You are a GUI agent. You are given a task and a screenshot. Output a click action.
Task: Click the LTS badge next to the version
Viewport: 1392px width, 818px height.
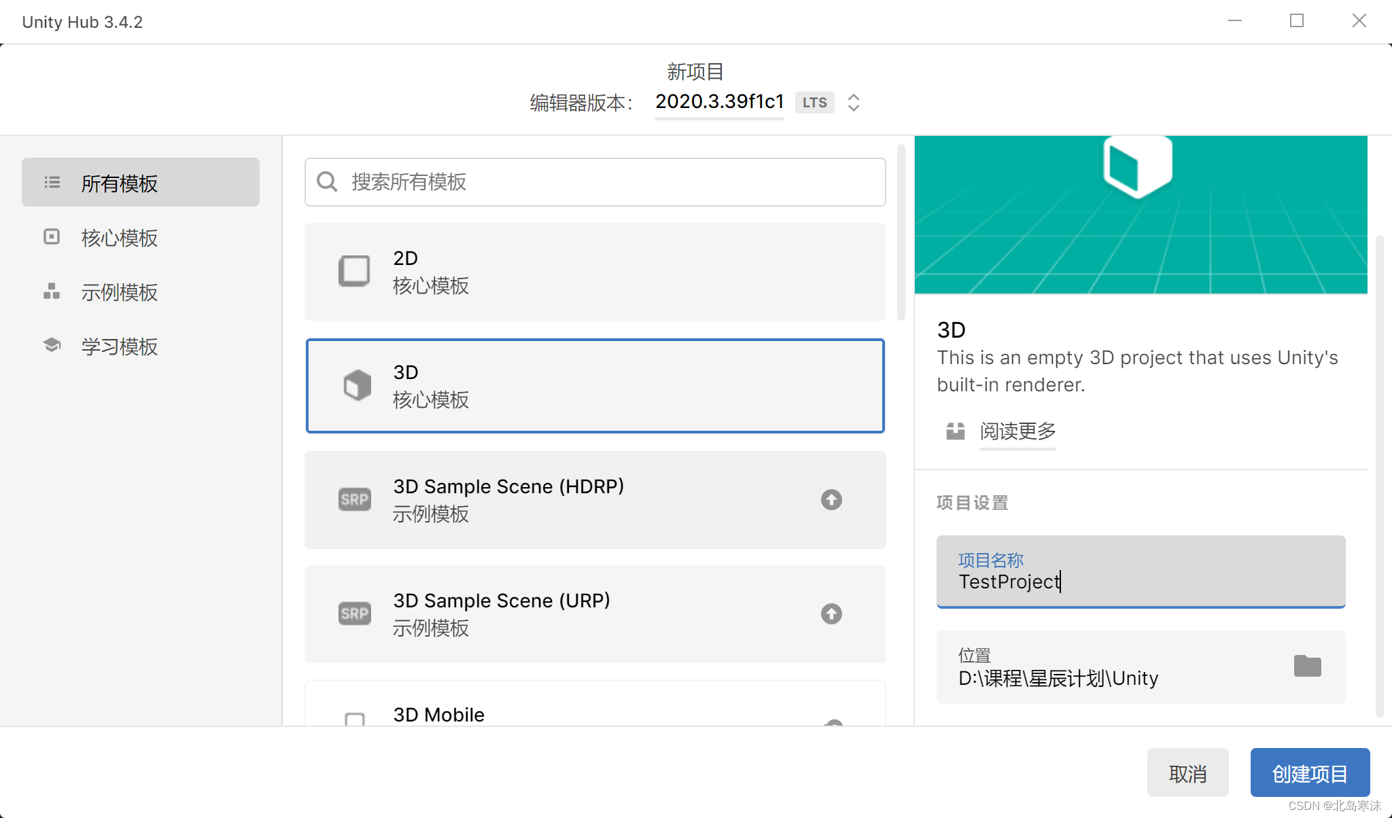pyautogui.click(x=814, y=102)
